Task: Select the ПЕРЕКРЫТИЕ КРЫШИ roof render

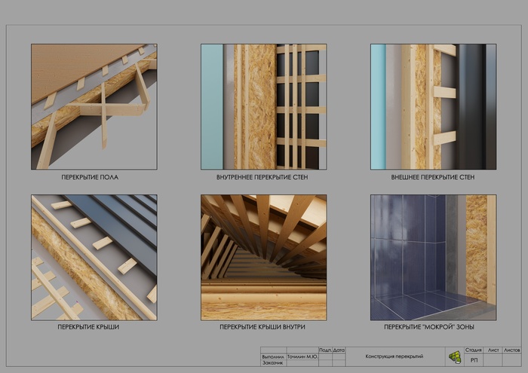Action: pos(94,258)
